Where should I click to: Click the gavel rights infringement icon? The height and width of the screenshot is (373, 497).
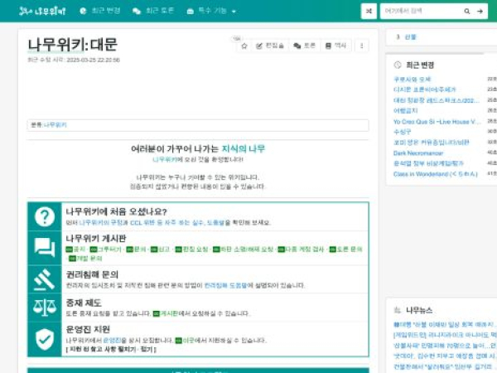click(x=45, y=279)
